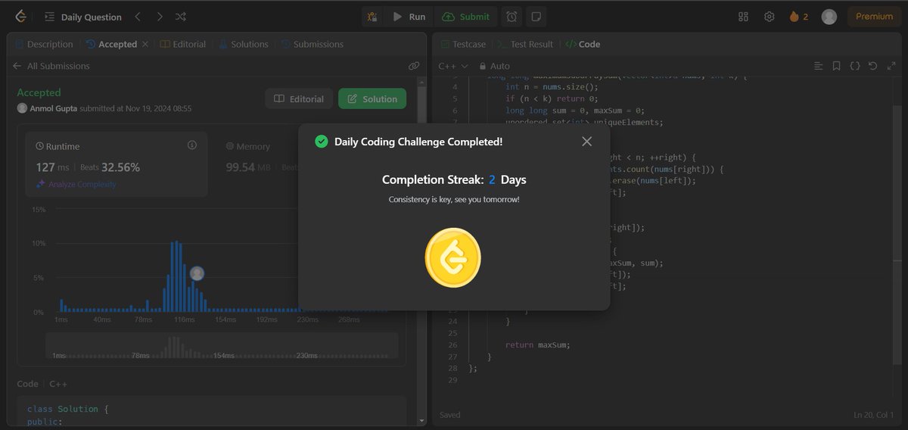Go to previous question arrow
This screenshot has height=430, width=908.
pyautogui.click(x=138, y=17)
